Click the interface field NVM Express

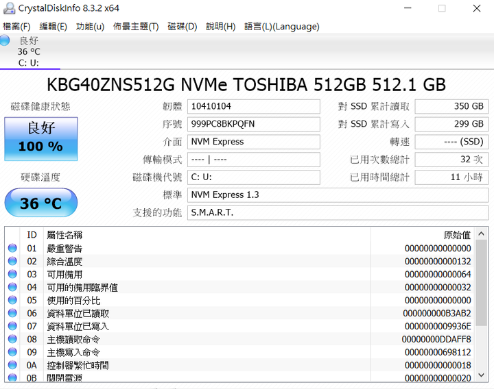pos(254,142)
